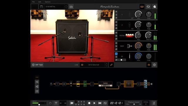Select the SJ50 amp in signal chain

[105, 84]
